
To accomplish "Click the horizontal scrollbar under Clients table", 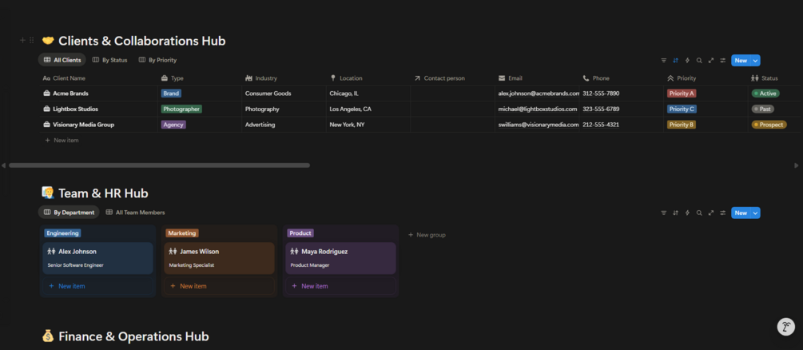I will 160,165.
